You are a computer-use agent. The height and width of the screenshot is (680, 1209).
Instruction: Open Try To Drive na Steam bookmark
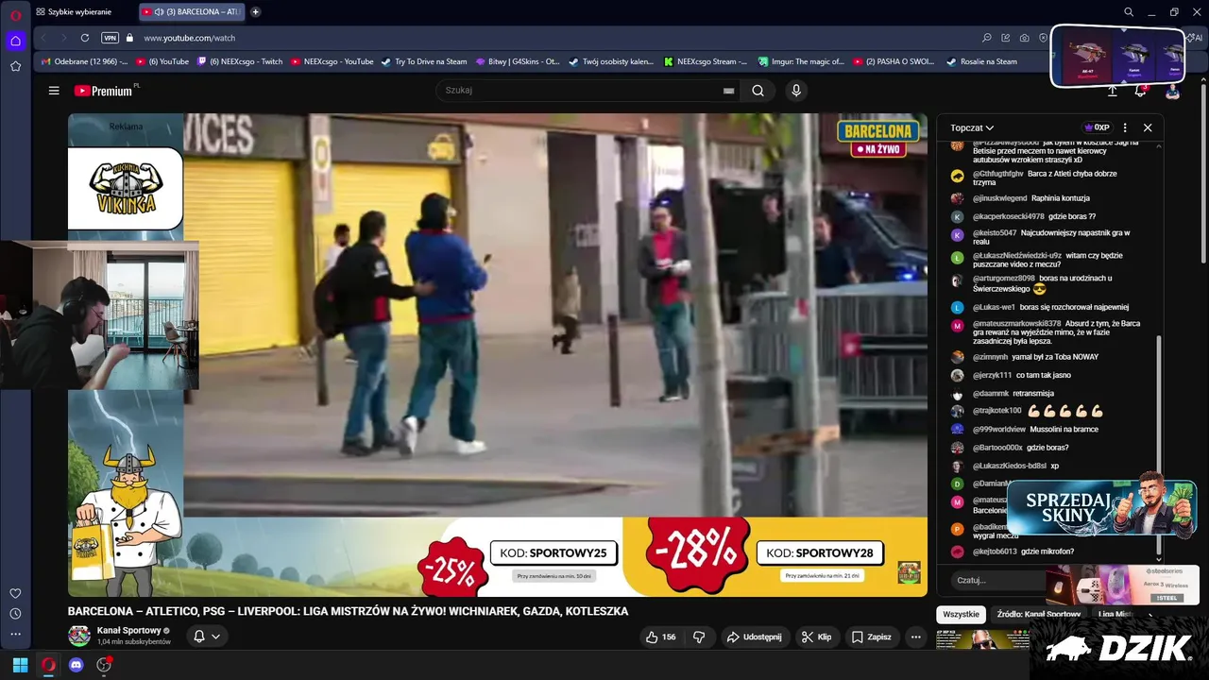point(424,61)
